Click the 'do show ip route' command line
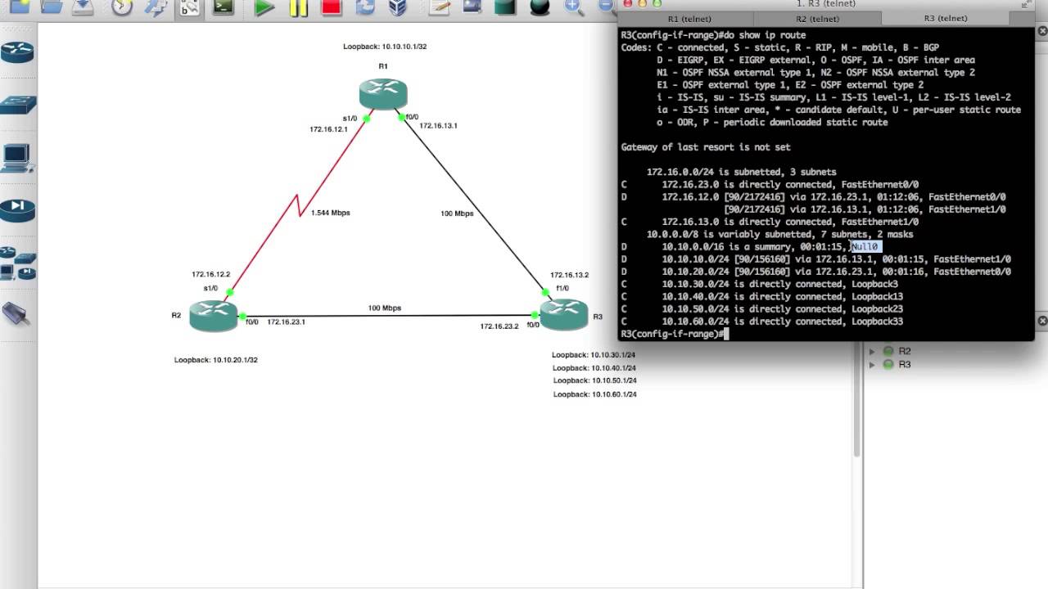The image size is (1048, 589). (713, 35)
